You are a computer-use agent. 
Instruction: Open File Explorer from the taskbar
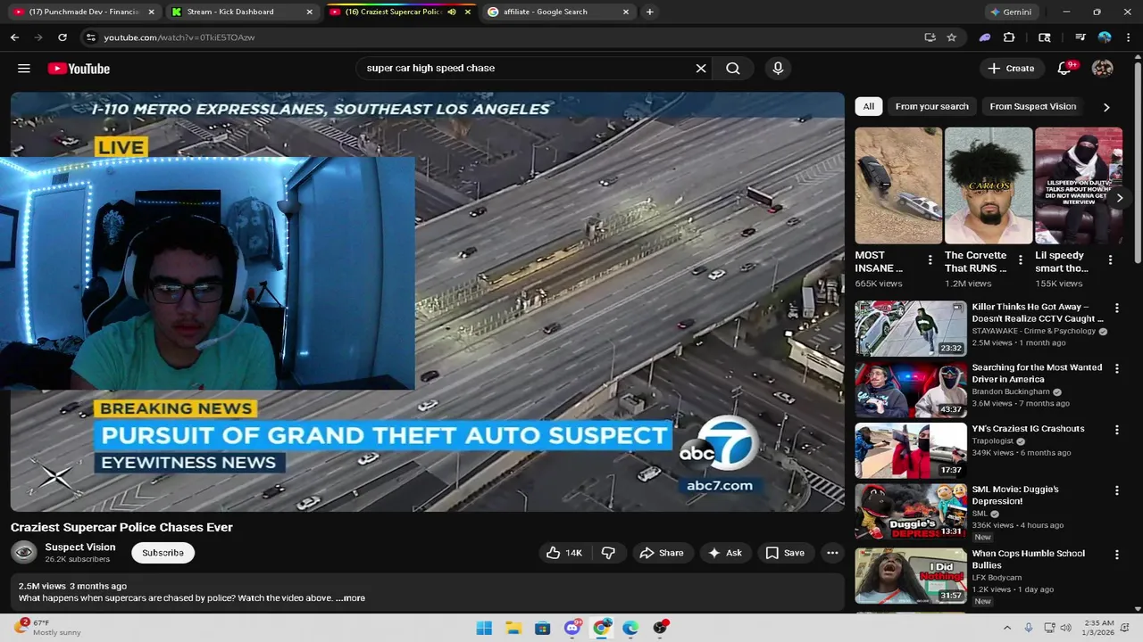(x=513, y=628)
